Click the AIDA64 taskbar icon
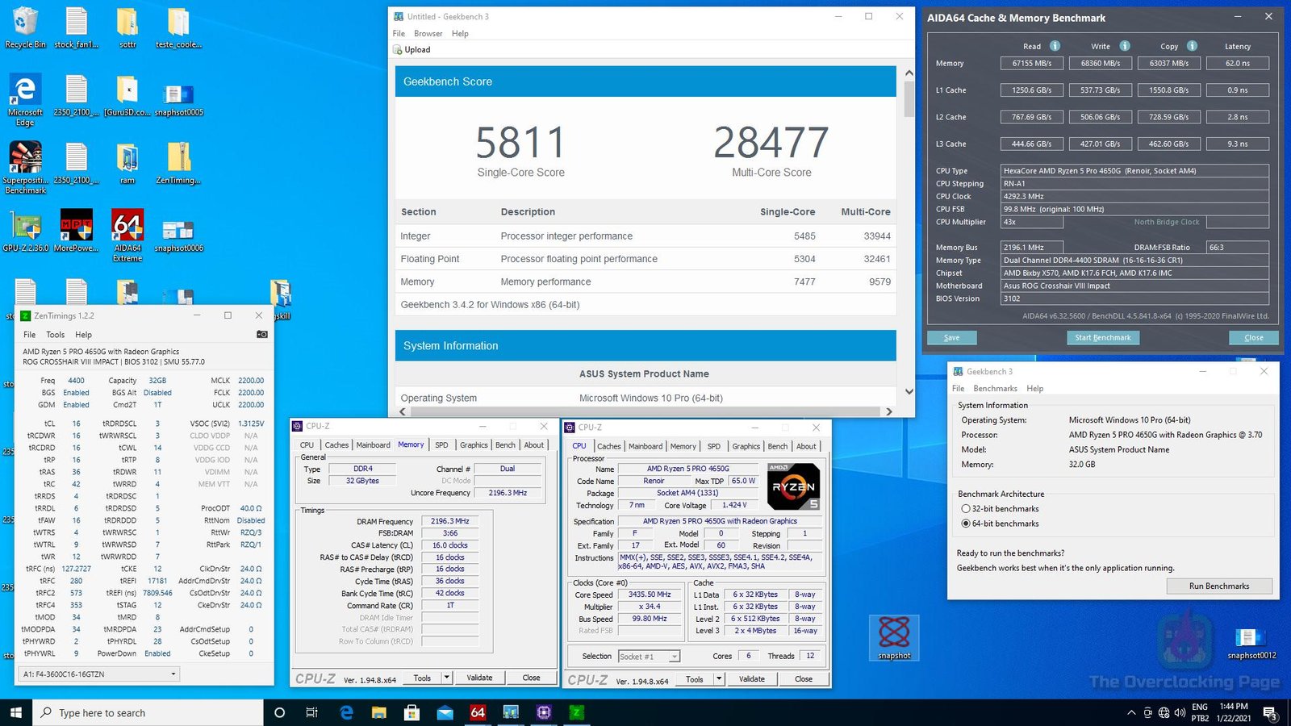1291x726 pixels. (478, 712)
